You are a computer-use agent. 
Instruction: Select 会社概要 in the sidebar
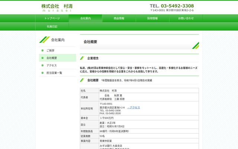58,58
